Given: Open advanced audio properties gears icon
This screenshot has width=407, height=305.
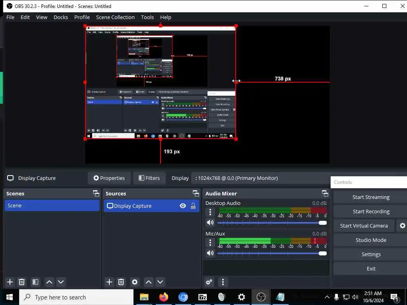Looking at the screenshot, I should [209, 282].
